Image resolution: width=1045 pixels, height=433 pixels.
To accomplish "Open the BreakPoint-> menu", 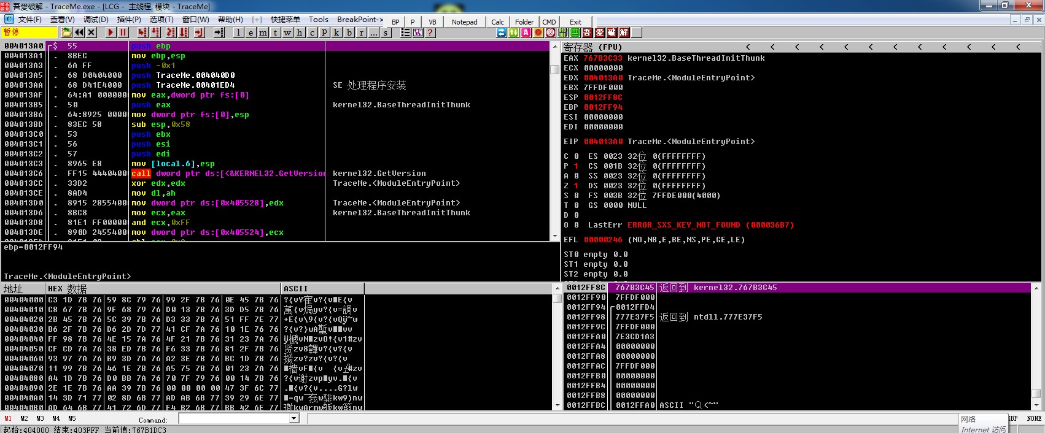I will pos(360,20).
